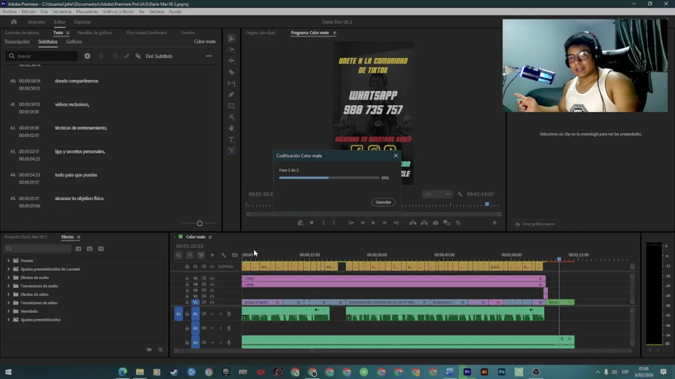675x379 pixels.
Task: Switch to the Importar workspace
Action: coord(36,22)
